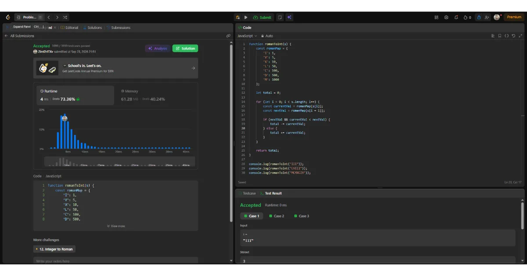Image resolution: width=527 pixels, height=276 pixels.
Task: Click the AI sparkle icon in top bar
Action: tap(289, 17)
